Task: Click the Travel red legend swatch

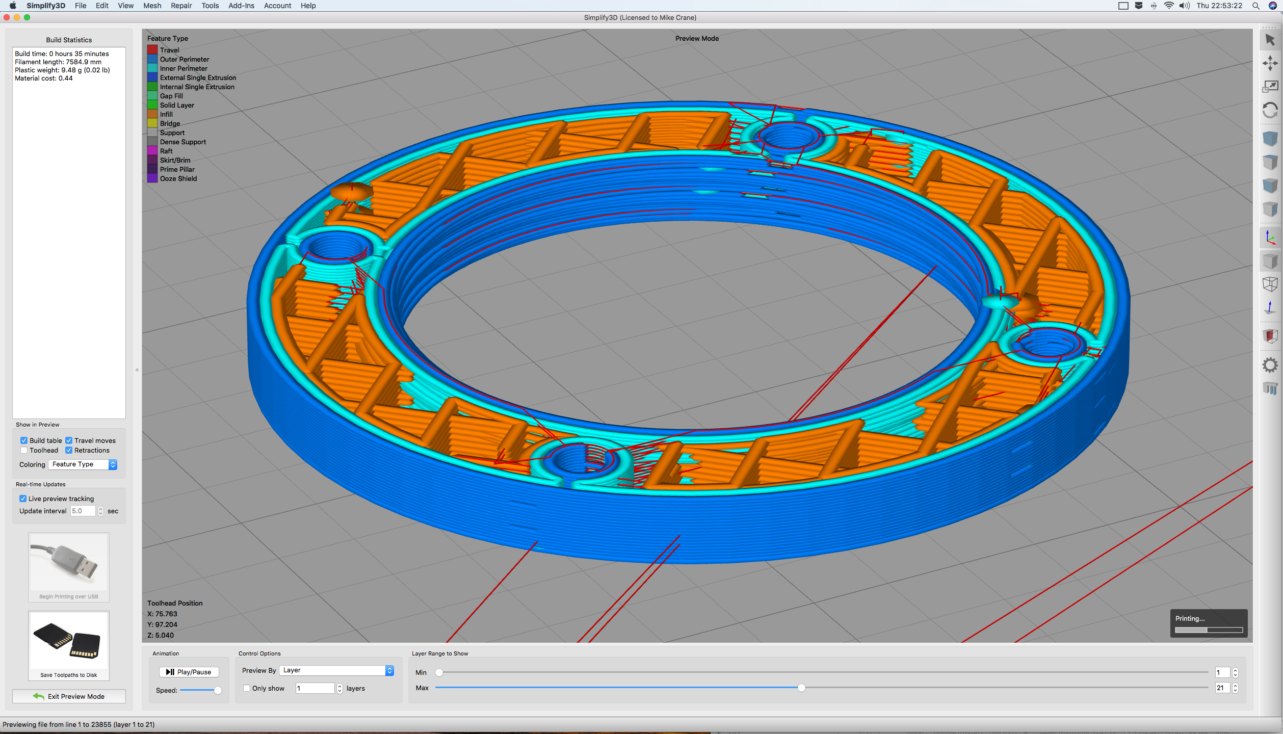Action: [x=152, y=50]
